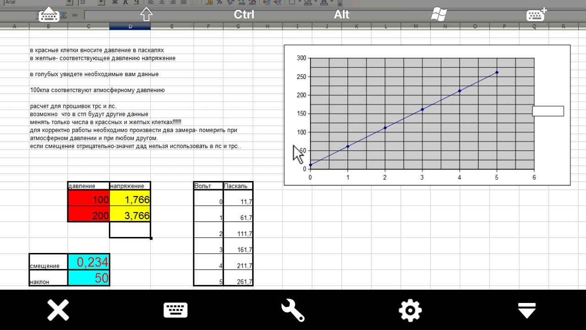Click the 'наклон' label cell
This screenshot has width=586, height=330.
click(x=49, y=278)
